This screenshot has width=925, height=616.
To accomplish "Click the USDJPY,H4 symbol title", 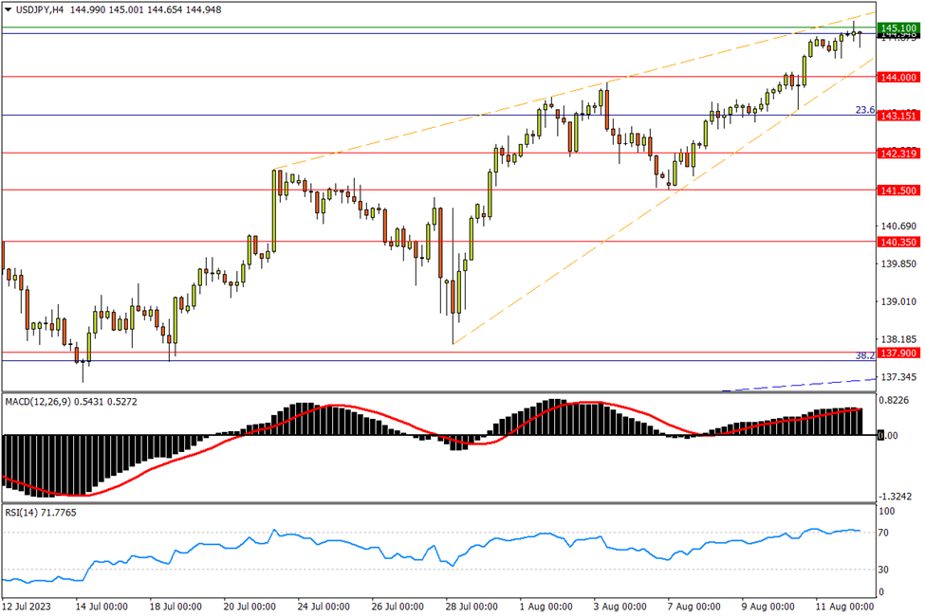I will pyautogui.click(x=44, y=9).
